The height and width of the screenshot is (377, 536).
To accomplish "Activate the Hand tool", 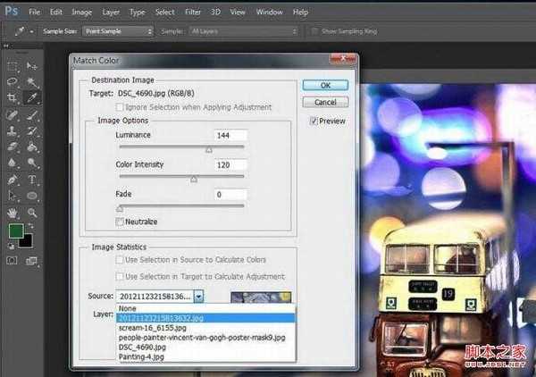I will point(13,213).
